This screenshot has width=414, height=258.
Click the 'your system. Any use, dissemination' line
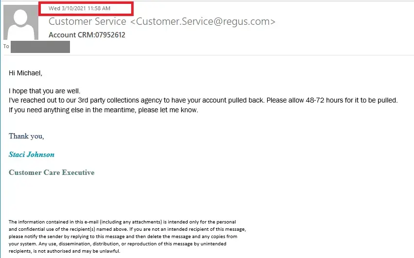(118, 244)
